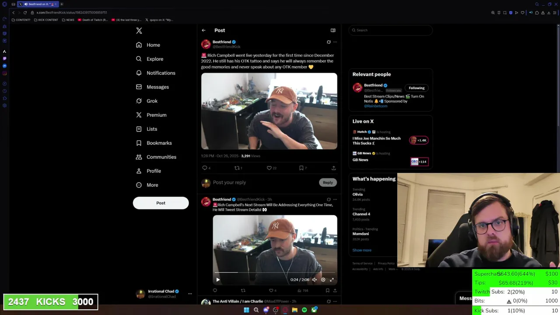Screen dimensions: 560x315
Task: Focus the Post your reply field
Action: [x=265, y=182]
